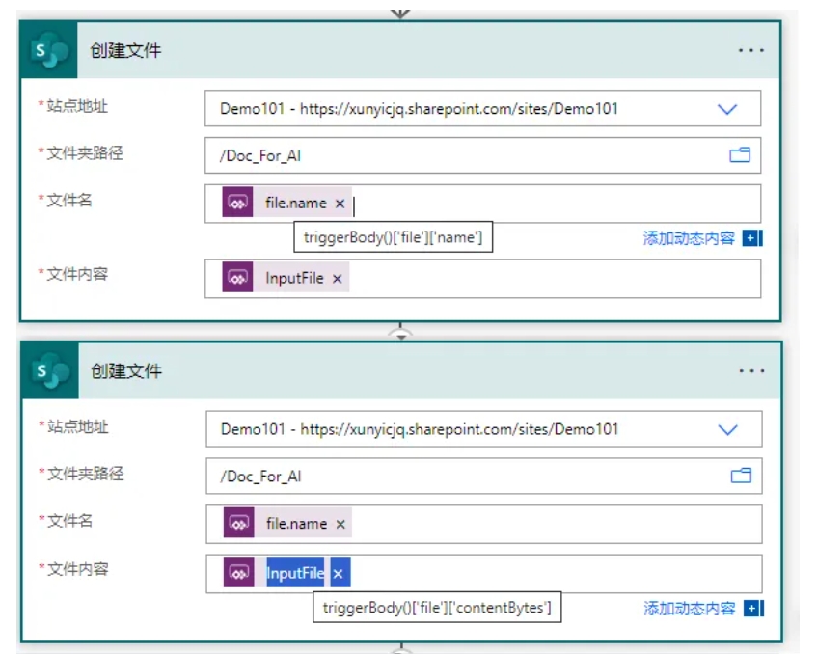This screenshot has height=654, width=817.
Task: Remove file.name token in second card
Action: [340, 524]
